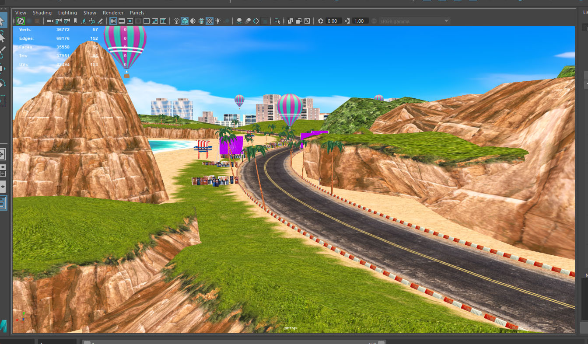Viewport: 588px width, 344px height.
Task: Click the isolate select icon
Action: (x=277, y=21)
